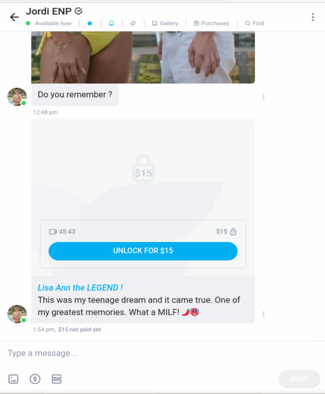Click the video camera duration icon
The image size is (325, 394).
[53, 232]
